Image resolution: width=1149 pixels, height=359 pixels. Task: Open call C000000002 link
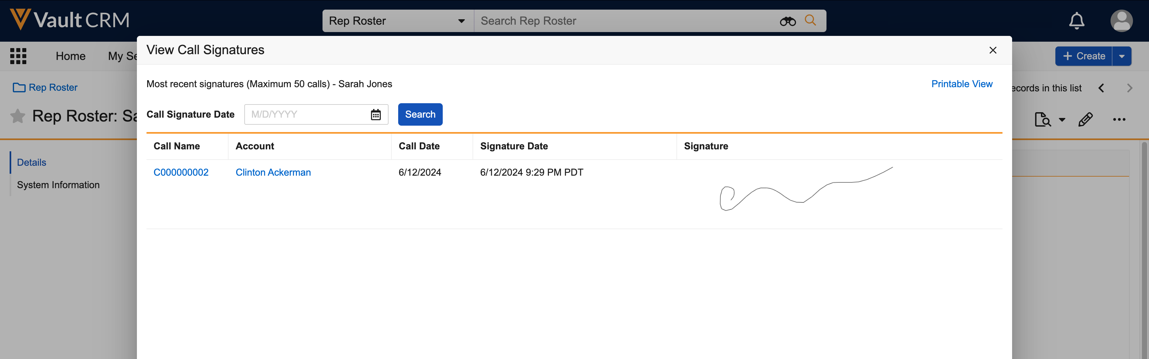[180, 172]
